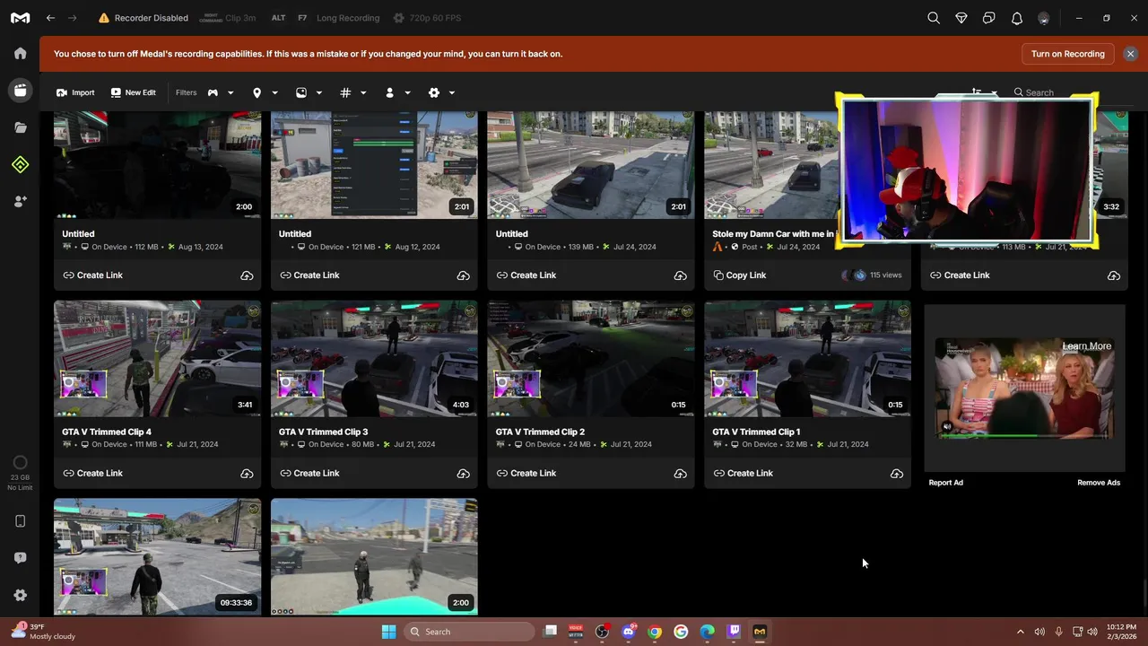This screenshot has height=646, width=1148.
Task: Click the Clip 3m hotkey option
Action: pos(228,18)
